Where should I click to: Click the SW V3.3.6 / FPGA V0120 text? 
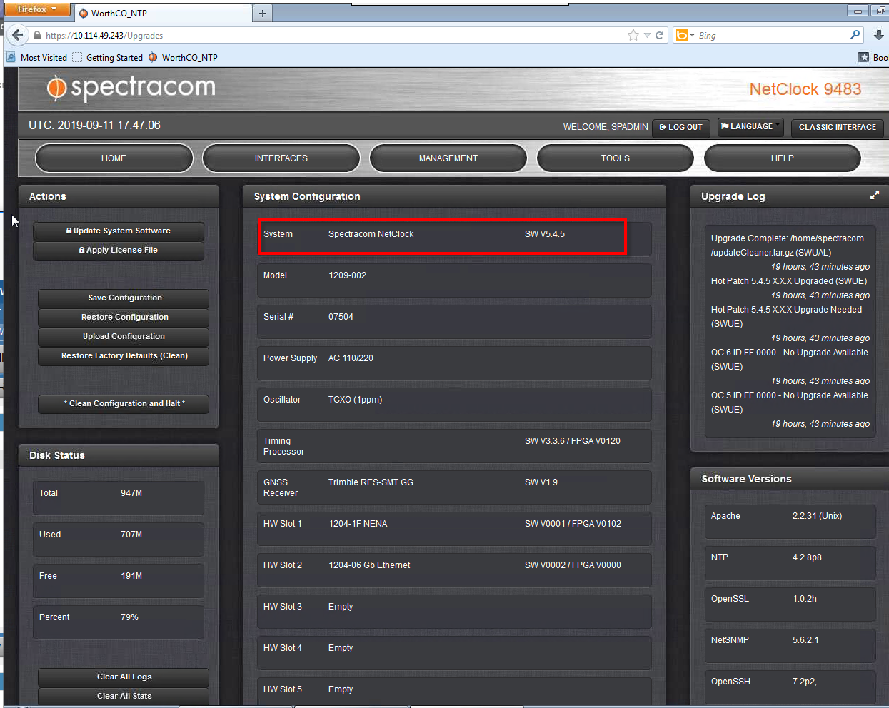pos(573,441)
